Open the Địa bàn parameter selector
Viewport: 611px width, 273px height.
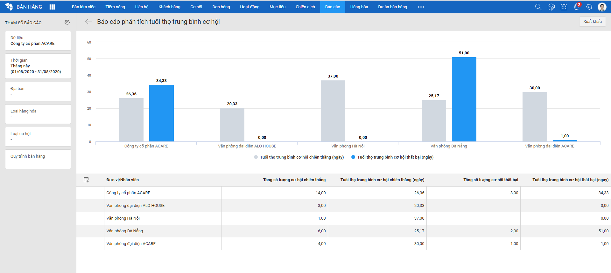tap(38, 92)
